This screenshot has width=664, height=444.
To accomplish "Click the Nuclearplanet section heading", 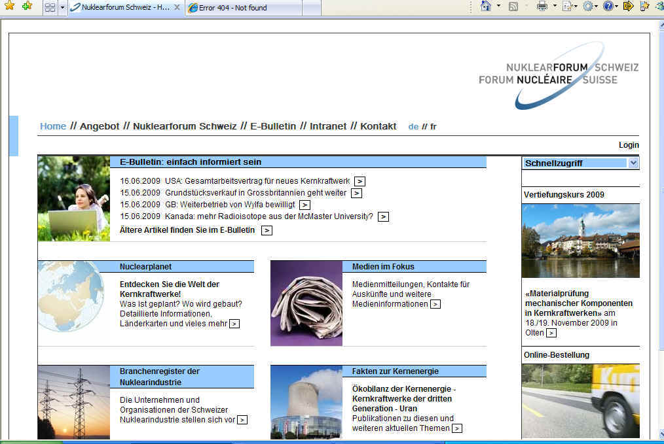I will tap(145, 267).
